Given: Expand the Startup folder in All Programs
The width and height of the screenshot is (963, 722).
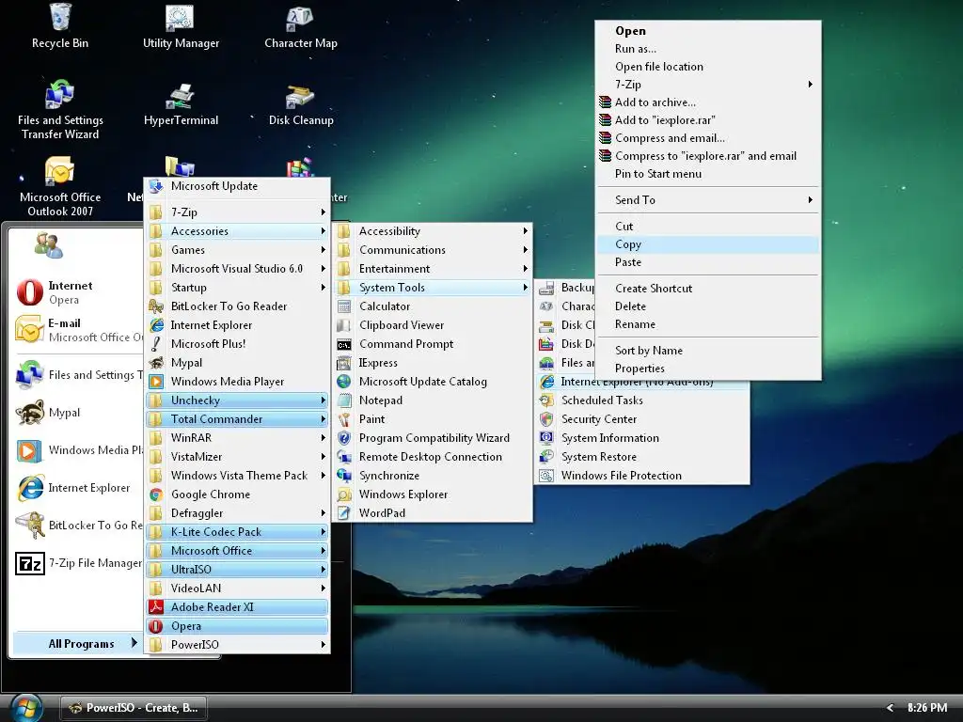Looking at the screenshot, I should click(x=237, y=288).
